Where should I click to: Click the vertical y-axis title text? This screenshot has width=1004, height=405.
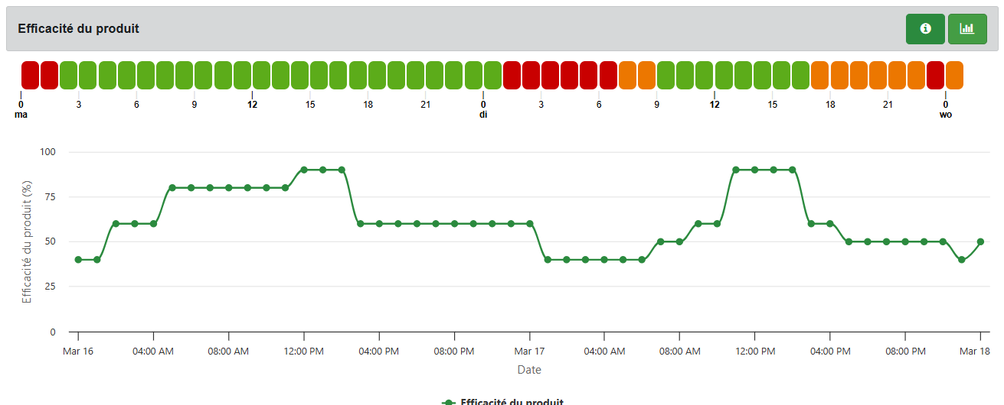[x=28, y=241]
